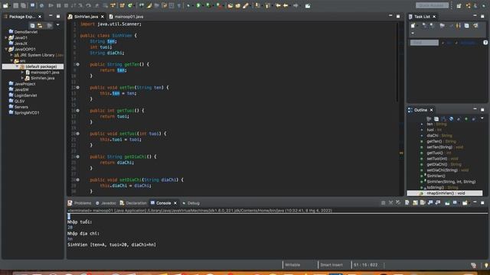The image size is (490, 275).
Task: Click the Open Type toolbar icon
Action: pyautogui.click(x=230, y=5)
